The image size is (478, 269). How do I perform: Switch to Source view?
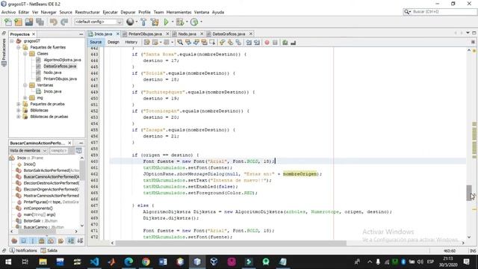pos(96,43)
